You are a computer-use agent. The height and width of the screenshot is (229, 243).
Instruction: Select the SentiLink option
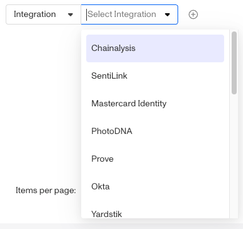point(155,76)
